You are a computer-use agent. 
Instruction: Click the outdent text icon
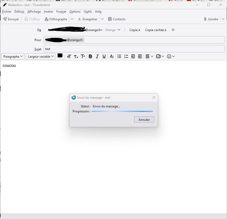pos(133,56)
